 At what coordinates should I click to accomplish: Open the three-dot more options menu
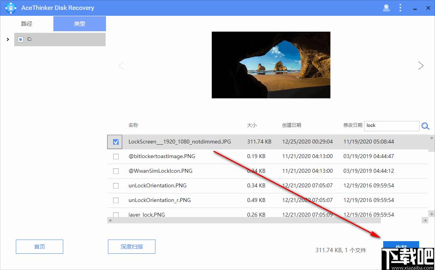[x=400, y=8]
